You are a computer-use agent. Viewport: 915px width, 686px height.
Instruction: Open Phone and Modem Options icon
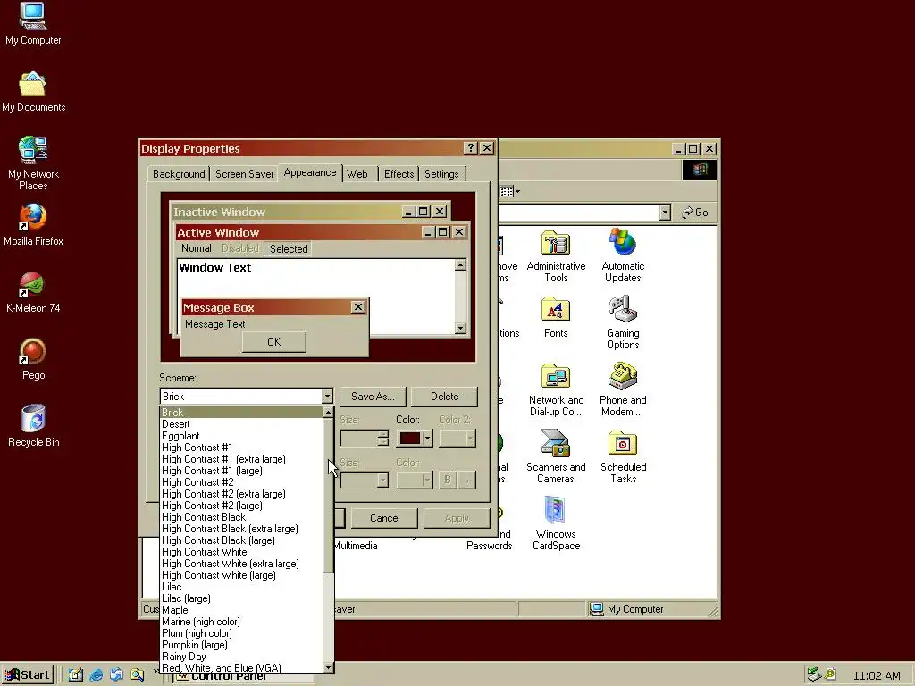[x=623, y=389]
